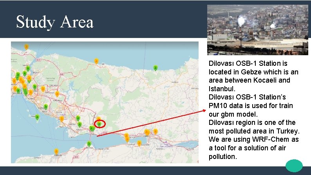This screenshot has height=175, width=311.
Task: Click the double green marker east of Gebze
Action: 92,128
